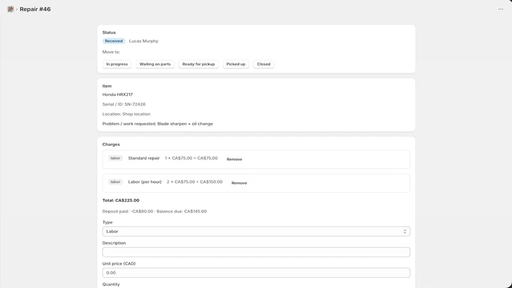Click labor tag on Standard repair row
This screenshot has height=288, width=512.
tap(115, 158)
